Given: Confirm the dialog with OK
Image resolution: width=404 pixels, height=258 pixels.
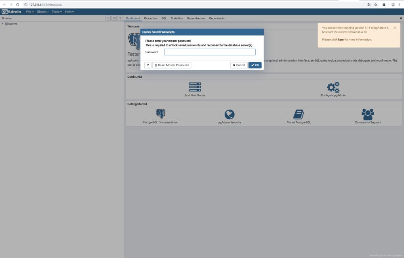Looking at the screenshot, I should click(x=255, y=65).
